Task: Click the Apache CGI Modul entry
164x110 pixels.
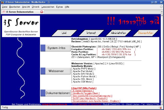Action: [x=82, y=82]
